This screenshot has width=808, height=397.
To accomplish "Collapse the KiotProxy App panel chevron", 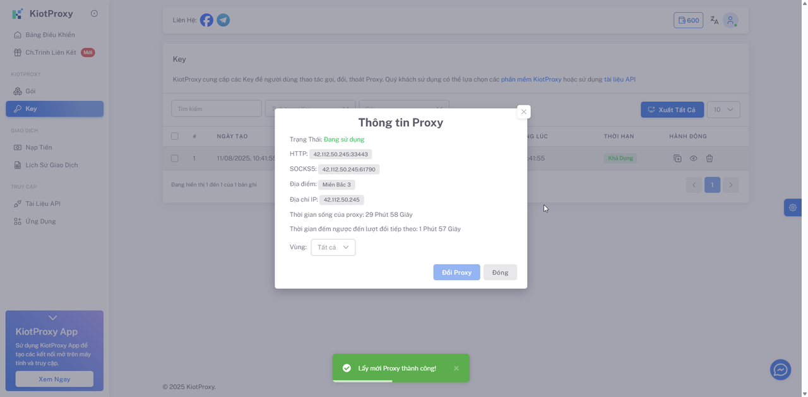I will point(53,317).
